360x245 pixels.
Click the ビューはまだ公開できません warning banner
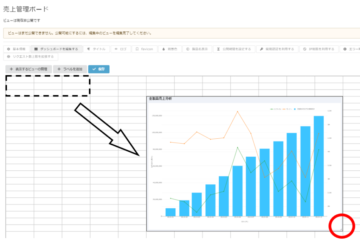click(182, 33)
